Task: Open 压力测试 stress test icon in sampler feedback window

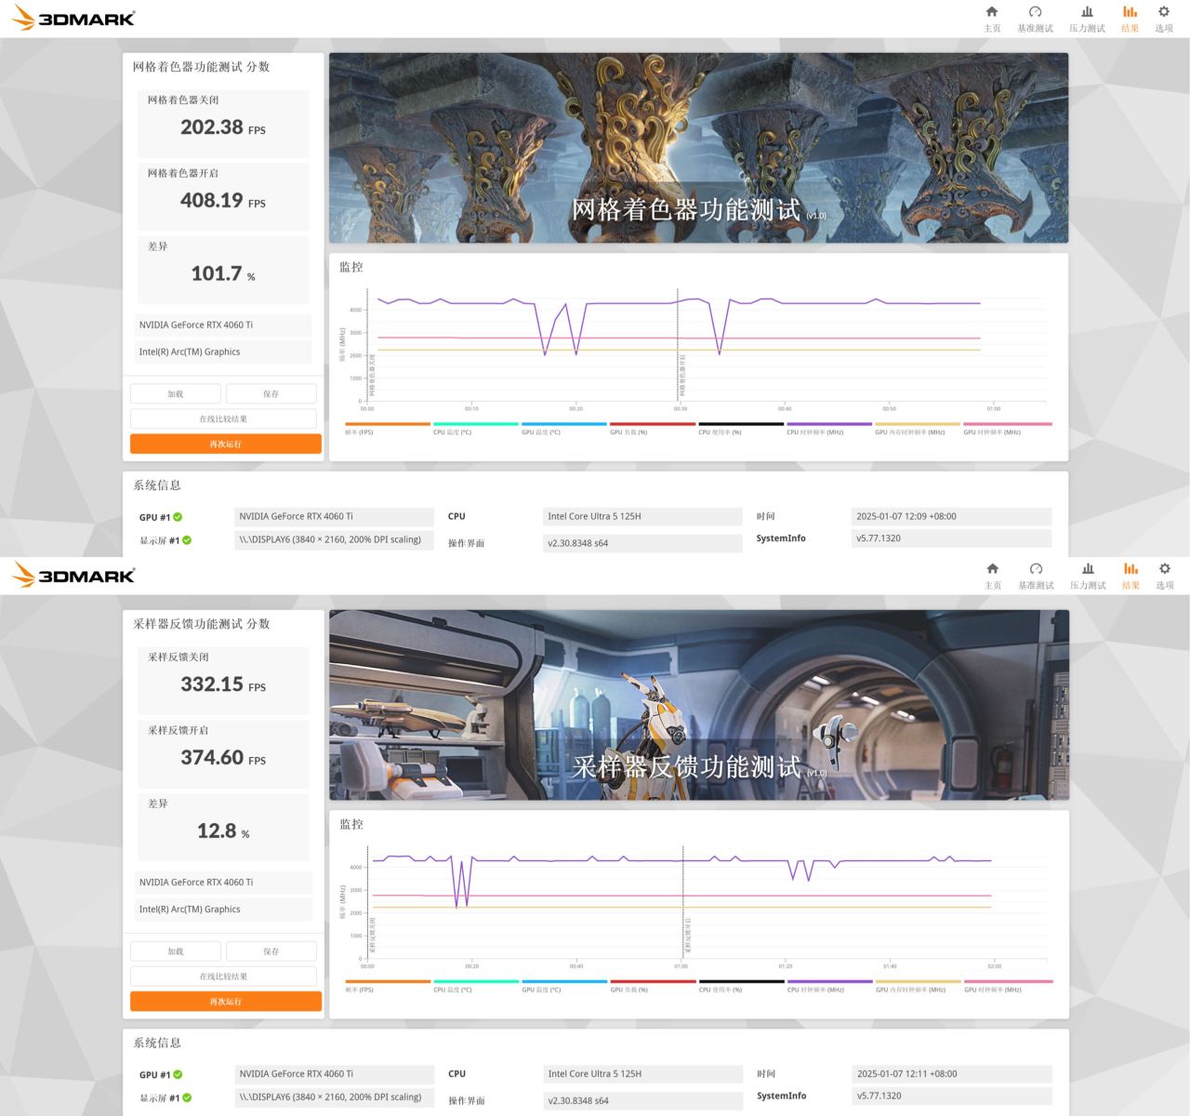Action: (x=1088, y=576)
